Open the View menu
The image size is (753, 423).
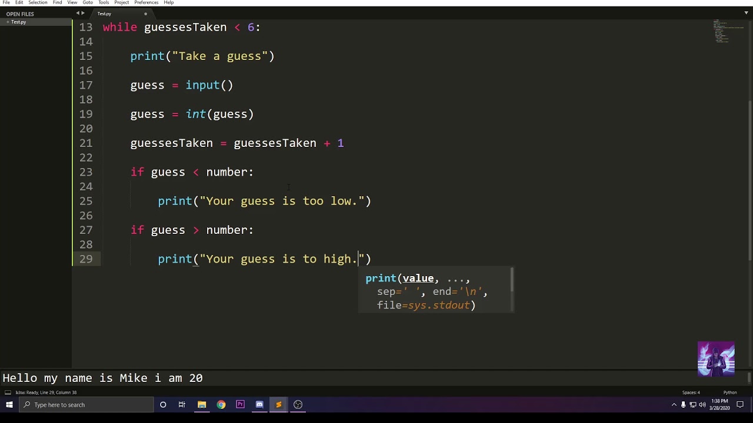tap(72, 2)
